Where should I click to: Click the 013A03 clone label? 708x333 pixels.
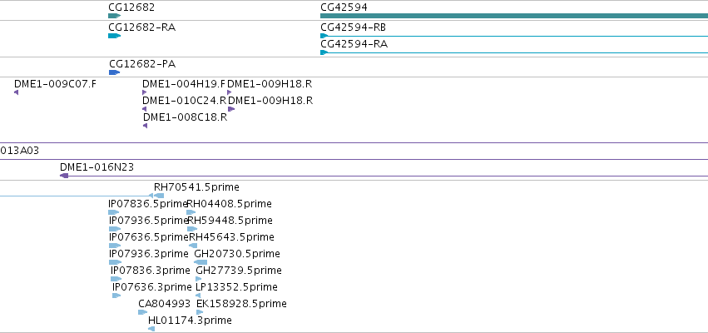pos(19,151)
